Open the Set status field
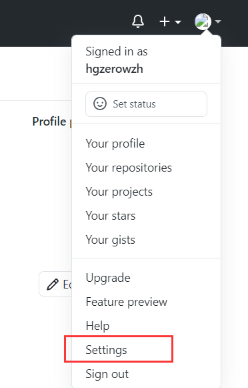 click(146, 104)
